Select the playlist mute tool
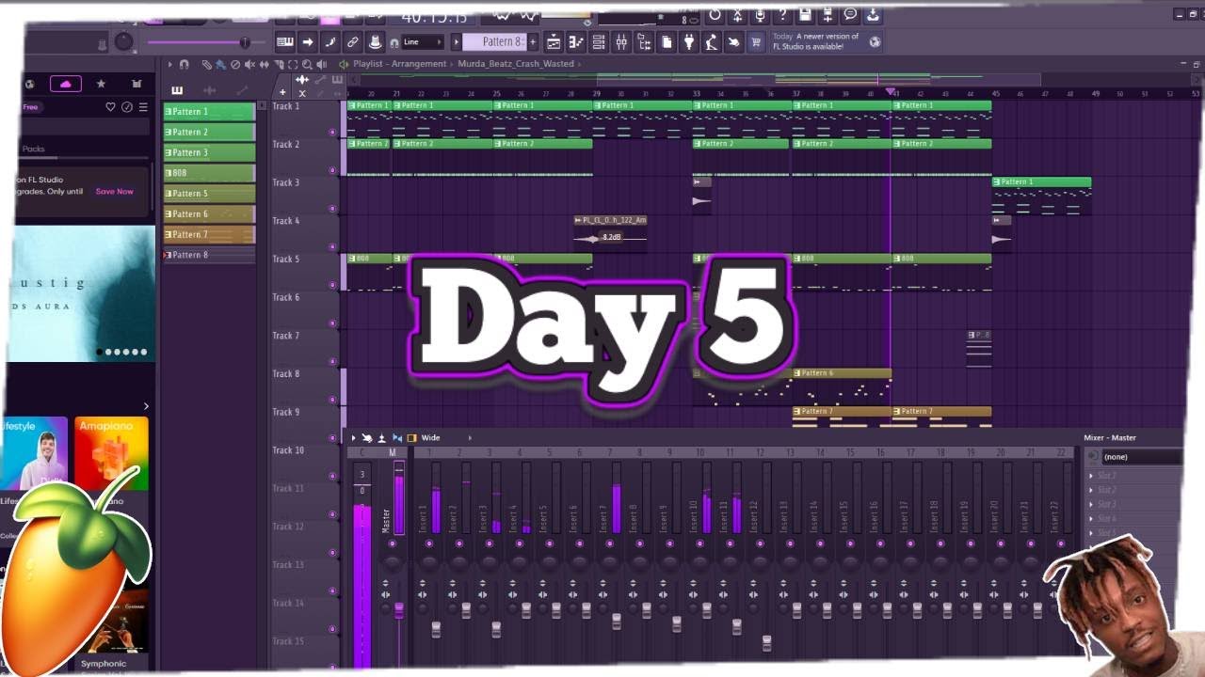Image resolution: width=1205 pixels, height=677 pixels. click(x=249, y=64)
